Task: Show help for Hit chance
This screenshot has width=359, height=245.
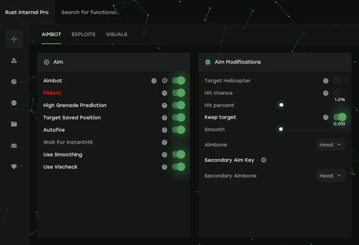Action: click(325, 93)
